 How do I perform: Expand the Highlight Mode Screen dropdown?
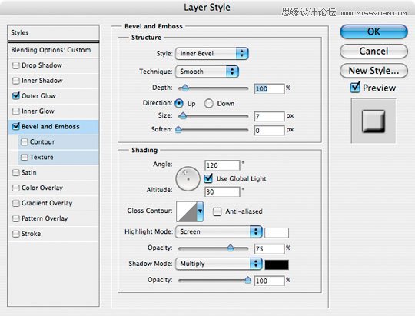click(x=218, y=231)
